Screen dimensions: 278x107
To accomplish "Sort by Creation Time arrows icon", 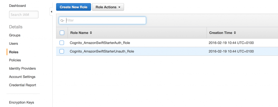I will [x=235, y=33].
